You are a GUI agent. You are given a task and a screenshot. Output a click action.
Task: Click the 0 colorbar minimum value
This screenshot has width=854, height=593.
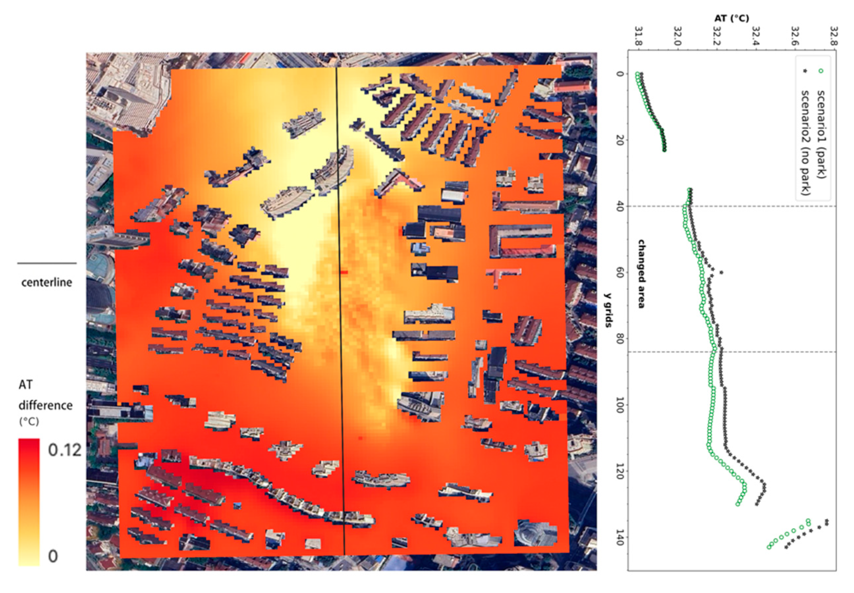53,556
